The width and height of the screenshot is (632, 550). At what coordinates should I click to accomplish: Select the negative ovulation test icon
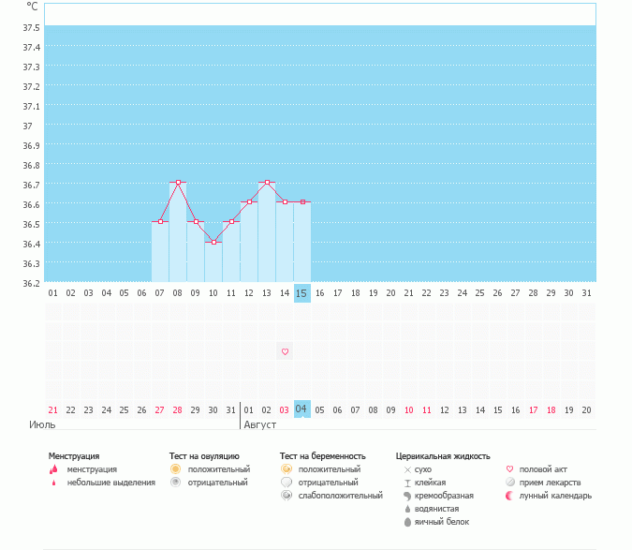click(x=175, y=483)
